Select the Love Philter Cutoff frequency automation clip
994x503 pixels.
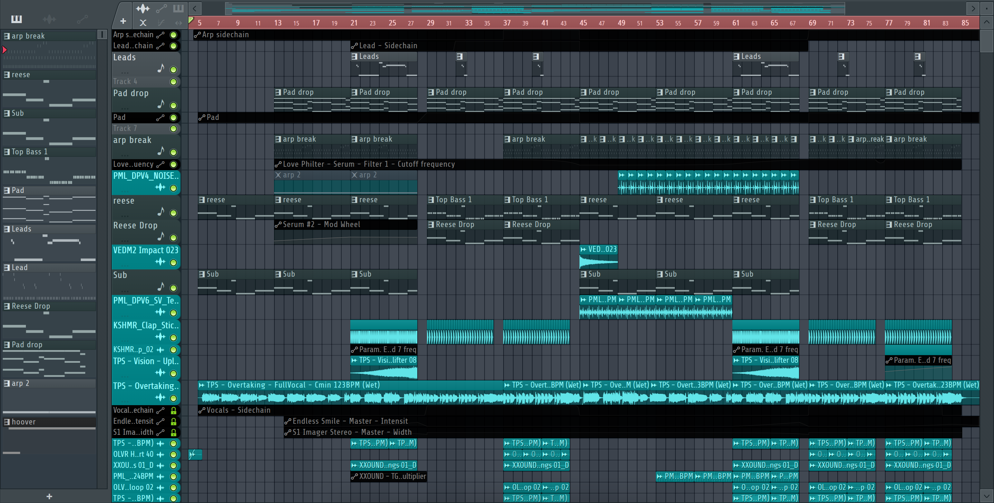coord(617,164)
